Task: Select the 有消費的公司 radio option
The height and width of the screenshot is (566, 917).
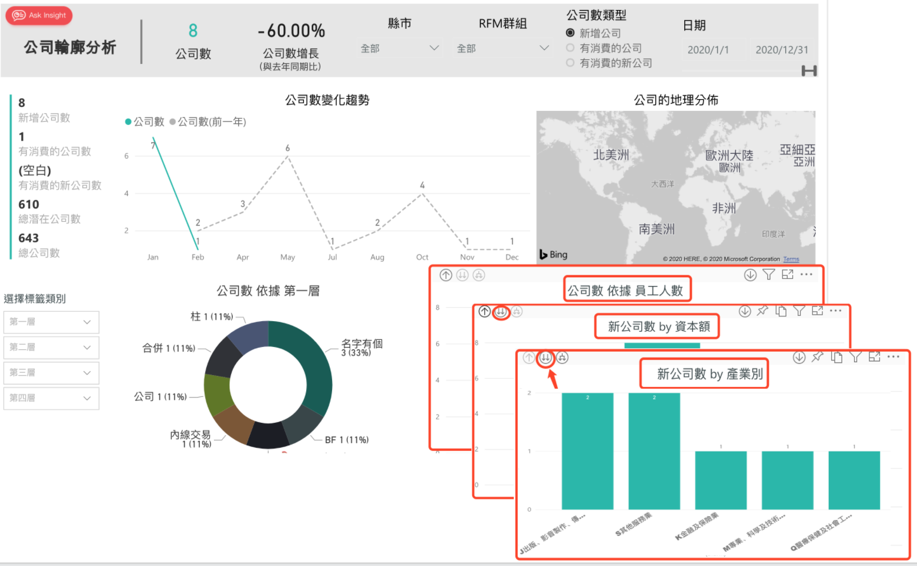Action: (570, 48)
